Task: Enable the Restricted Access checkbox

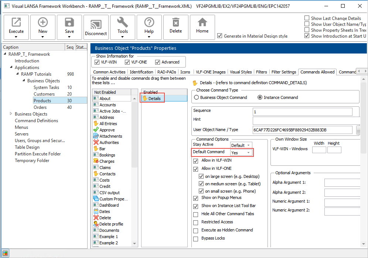Action: (x=195, y=223)
